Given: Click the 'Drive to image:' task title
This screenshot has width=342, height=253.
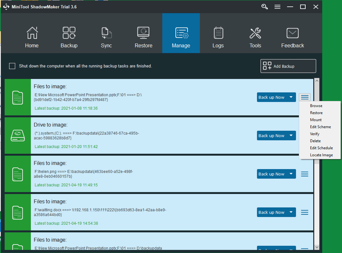Looking at the screenshot, I should tap(51, 125).
